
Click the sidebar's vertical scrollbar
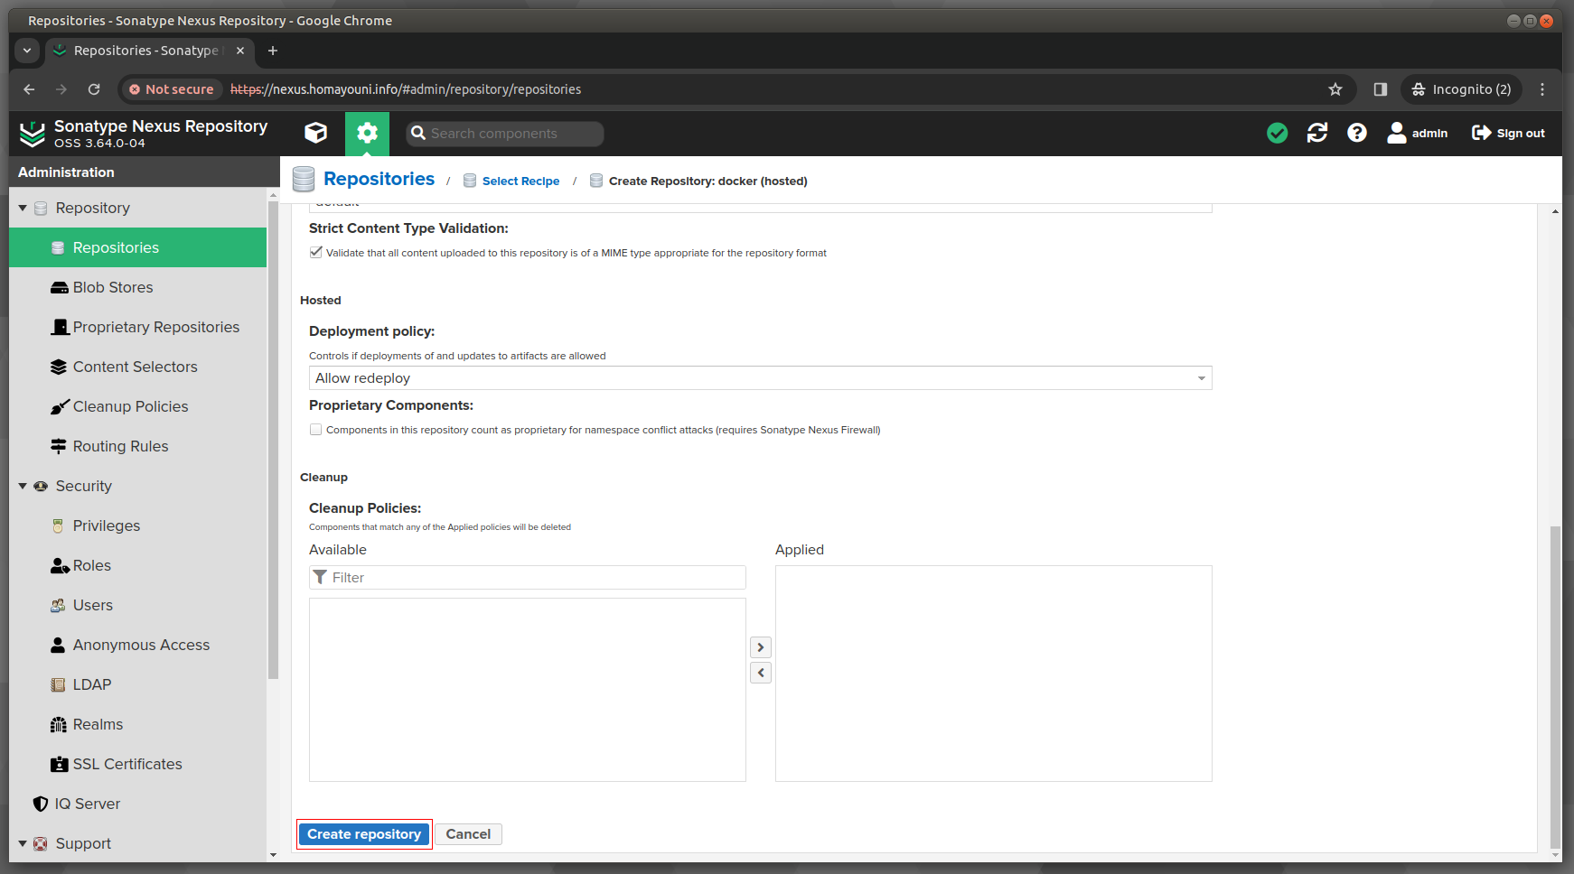pos(273,438)
